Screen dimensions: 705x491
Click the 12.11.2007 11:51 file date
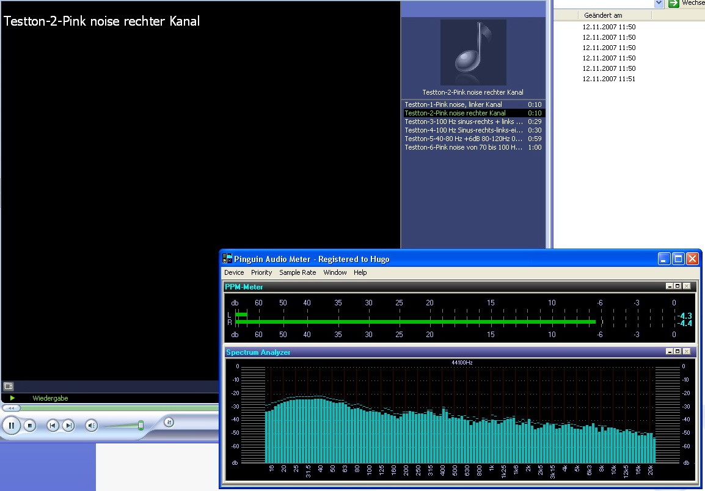point(609,79)
